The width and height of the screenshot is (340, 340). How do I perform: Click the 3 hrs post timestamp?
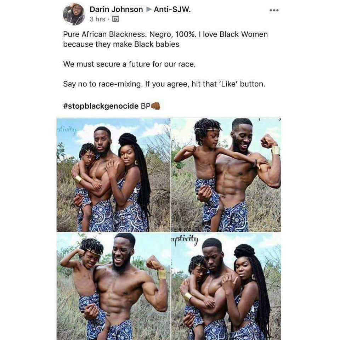pyautogui.click(x=97, y=19)
